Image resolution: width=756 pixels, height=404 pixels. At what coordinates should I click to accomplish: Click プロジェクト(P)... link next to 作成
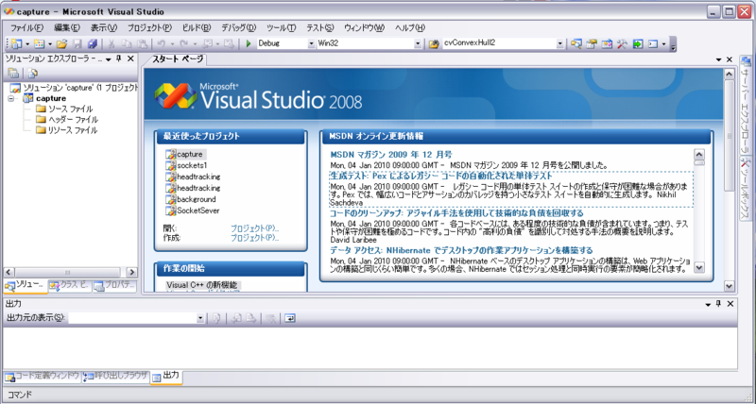[254, 237]
